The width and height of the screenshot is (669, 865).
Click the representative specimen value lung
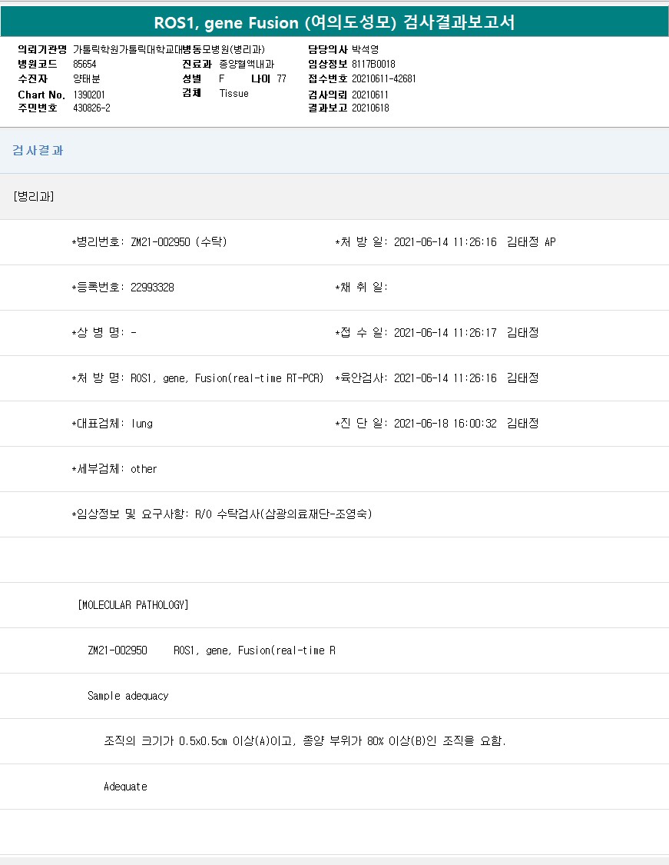point(141,424)
